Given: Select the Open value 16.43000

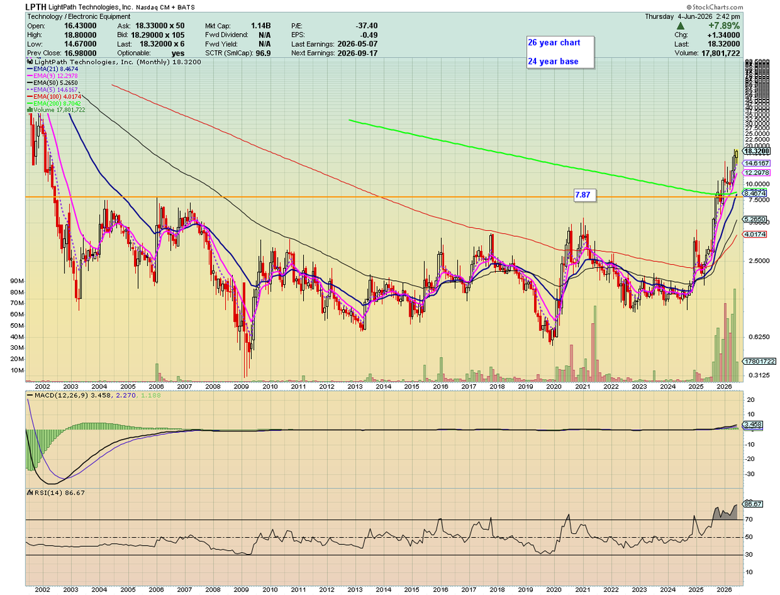Looking at the screenshot, I should (x=80, y=26).
